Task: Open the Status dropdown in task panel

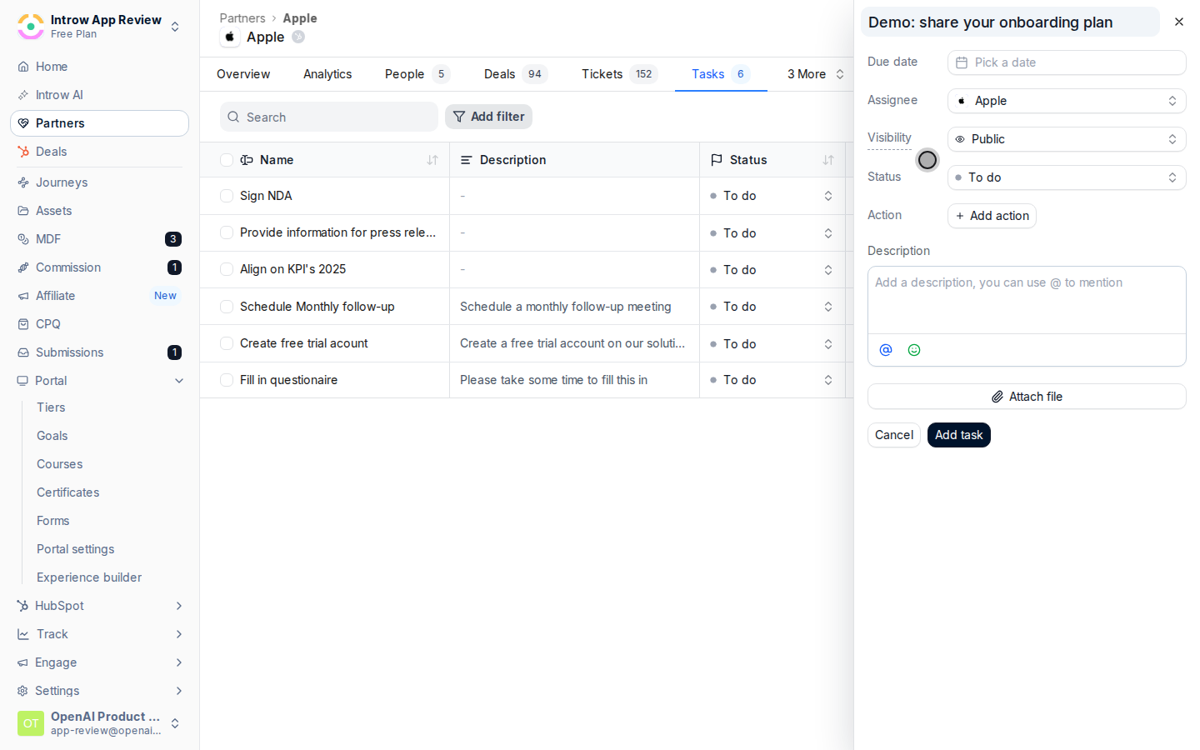Action: pyautogui.click(x=1067, y=177)
